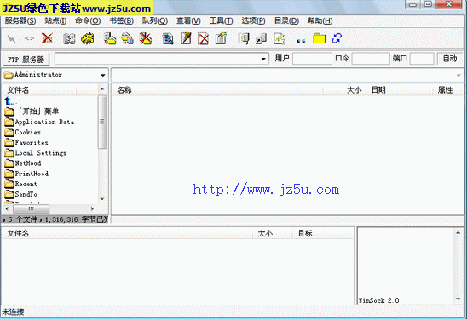The height and width of the screenshot is (319, 467).
Task: Sort remote list by 属性 header
Action: coord(447,90)
